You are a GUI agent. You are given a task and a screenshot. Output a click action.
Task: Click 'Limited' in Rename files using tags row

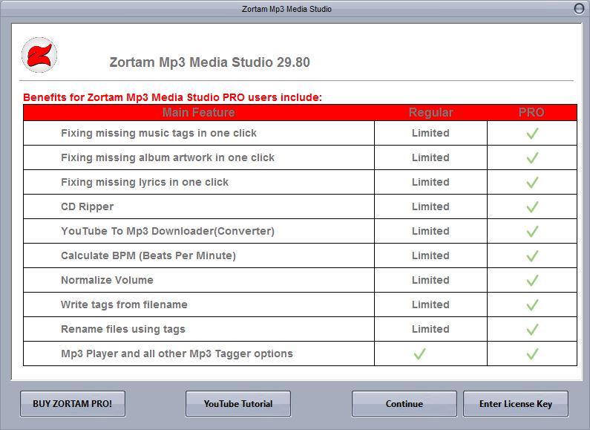point(430,329)
